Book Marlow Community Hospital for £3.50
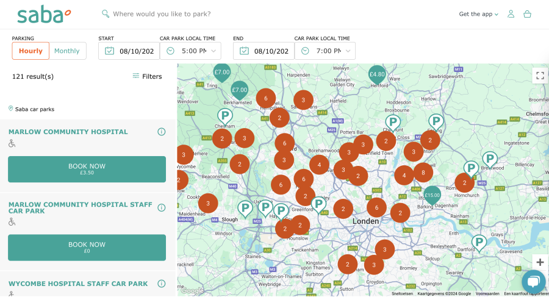This screenshot has width=549, height=297. [x=87, y=169]
